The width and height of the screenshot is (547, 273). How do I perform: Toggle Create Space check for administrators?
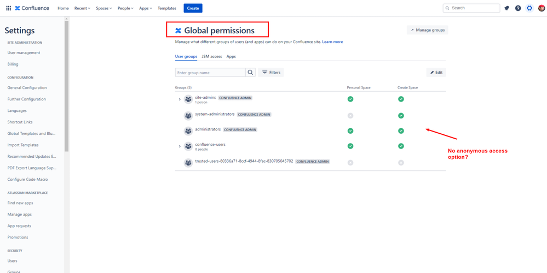coord(401,130)
